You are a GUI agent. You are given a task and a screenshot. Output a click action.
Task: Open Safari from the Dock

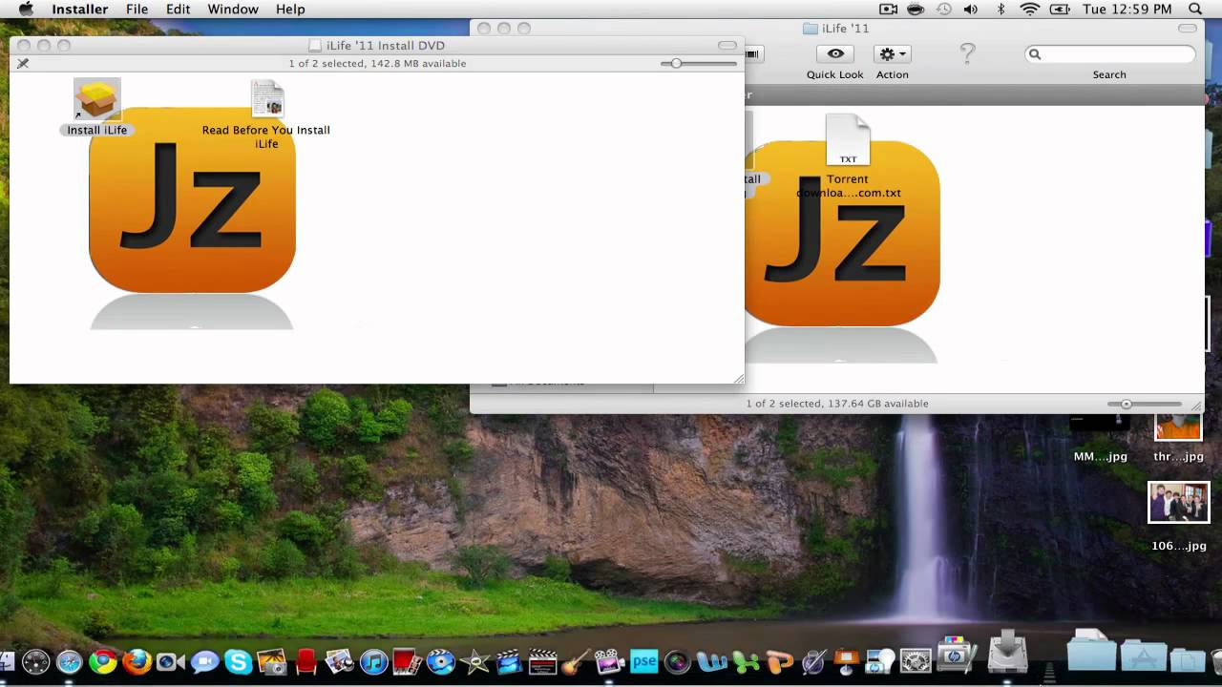point(70,662)
